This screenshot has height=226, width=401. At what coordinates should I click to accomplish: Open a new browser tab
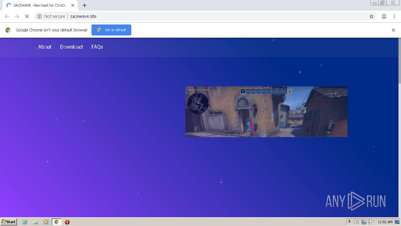pyautogui.click(x=85, y=5)
